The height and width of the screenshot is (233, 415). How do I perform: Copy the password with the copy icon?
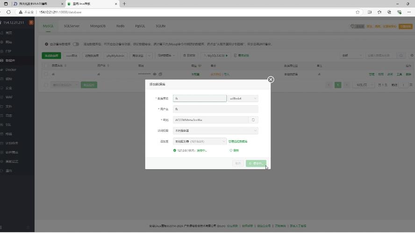click(x=160, y=74)
